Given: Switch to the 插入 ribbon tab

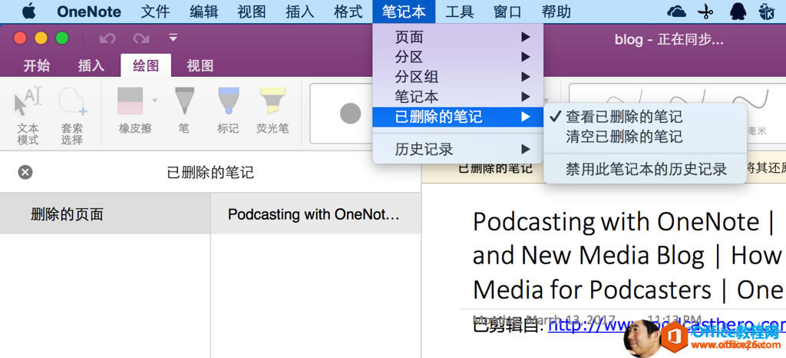Looking at the screenshot, I should [x=91, y=65].
